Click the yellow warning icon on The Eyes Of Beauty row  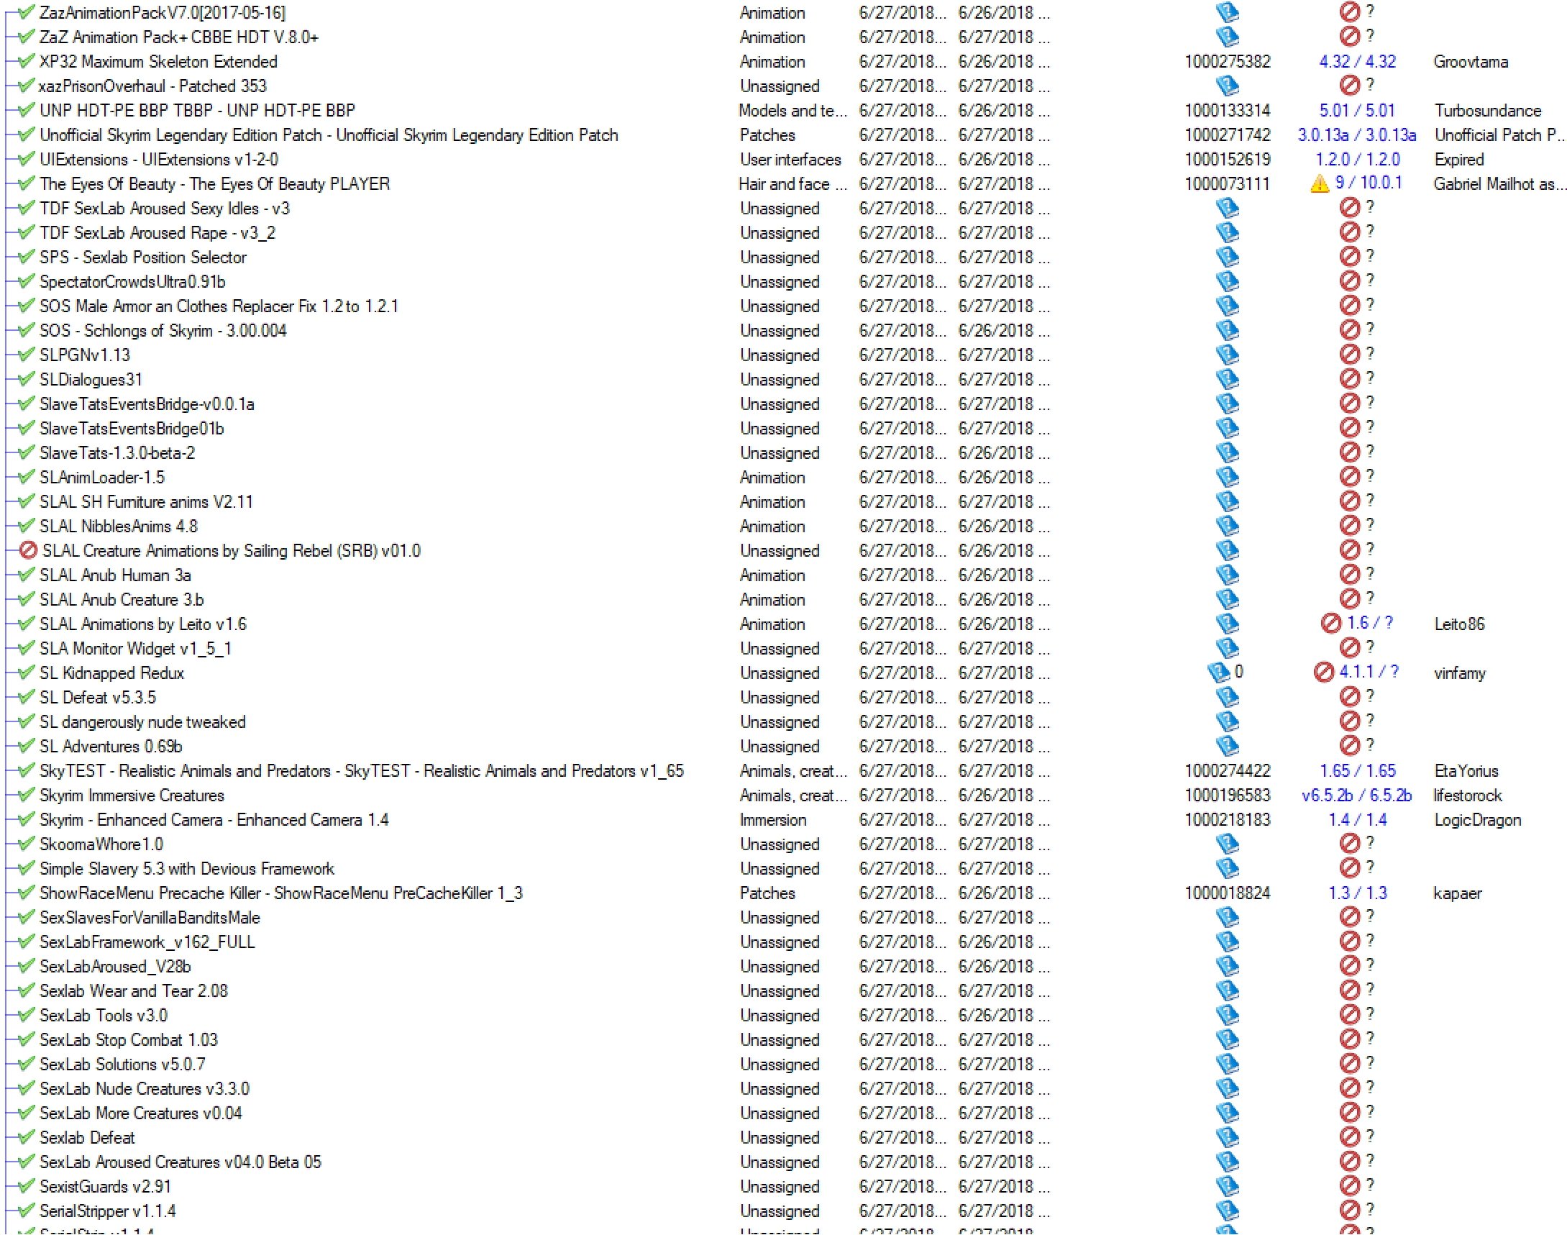pos(1319,183)
